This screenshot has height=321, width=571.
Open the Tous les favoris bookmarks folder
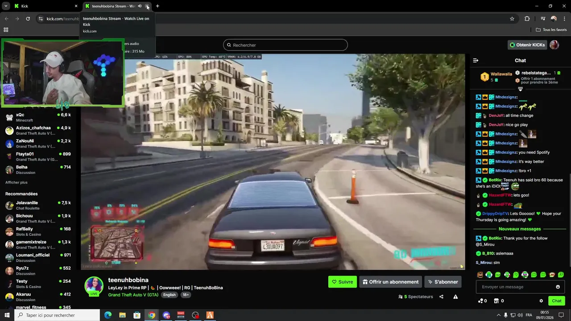[551, 30]
